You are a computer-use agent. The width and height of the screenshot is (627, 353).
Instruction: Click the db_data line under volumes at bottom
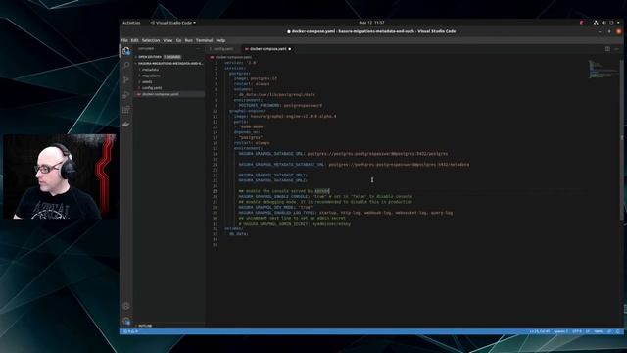coord(239,234)
